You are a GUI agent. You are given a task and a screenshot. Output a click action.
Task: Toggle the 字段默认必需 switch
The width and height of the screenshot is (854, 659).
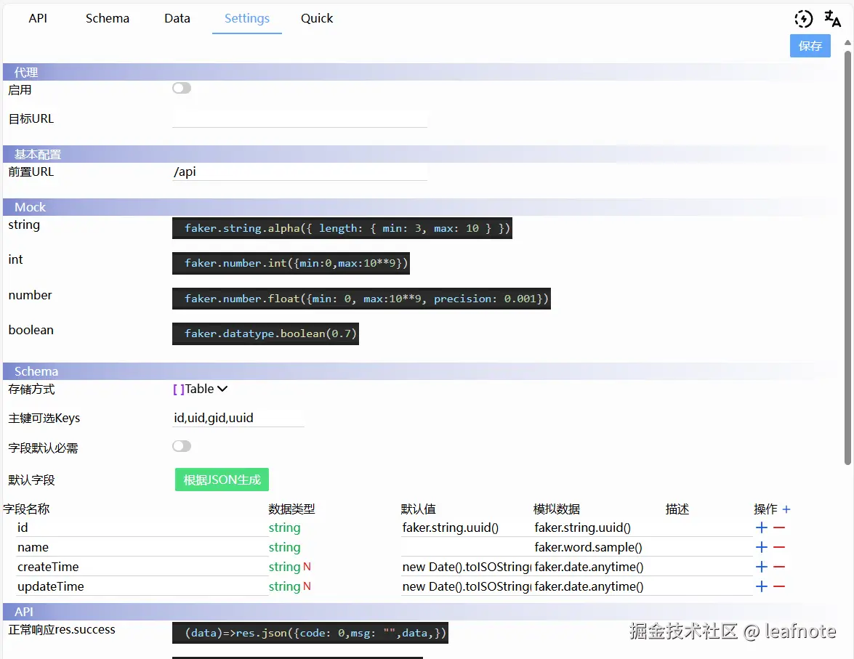pos(182,446)
